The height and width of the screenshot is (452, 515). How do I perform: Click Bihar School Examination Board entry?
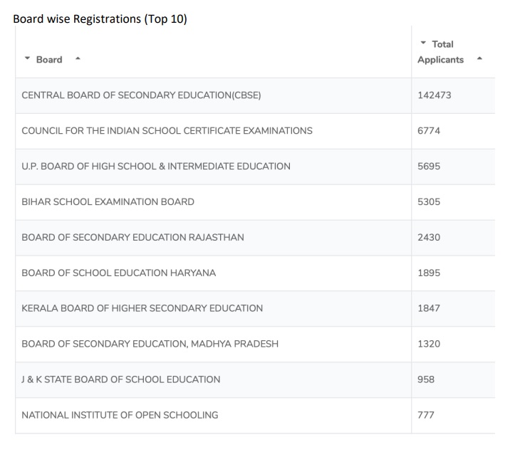108,201
